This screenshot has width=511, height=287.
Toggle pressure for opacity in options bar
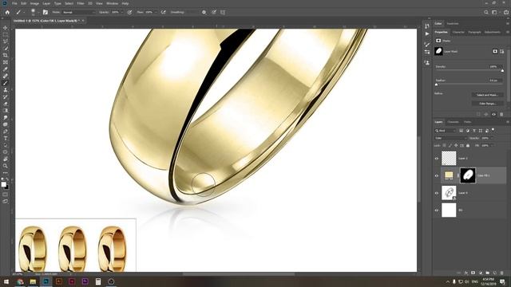[x=129, y=13]
